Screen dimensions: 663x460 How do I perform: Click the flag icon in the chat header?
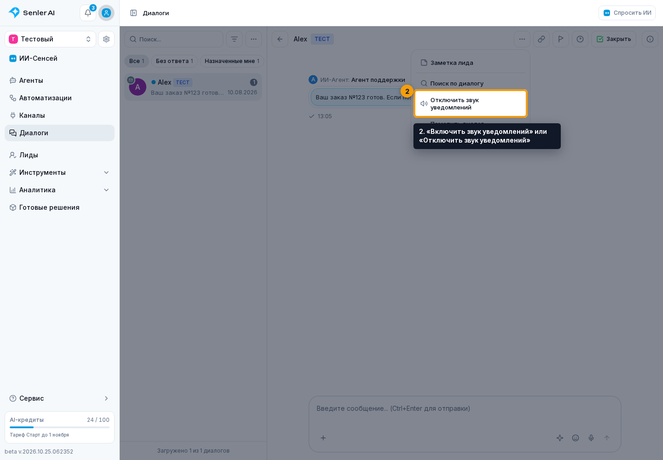coord(561,39)
